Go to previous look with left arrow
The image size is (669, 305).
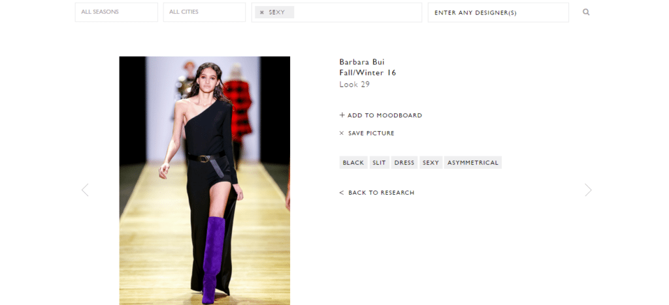coord(85,190)
